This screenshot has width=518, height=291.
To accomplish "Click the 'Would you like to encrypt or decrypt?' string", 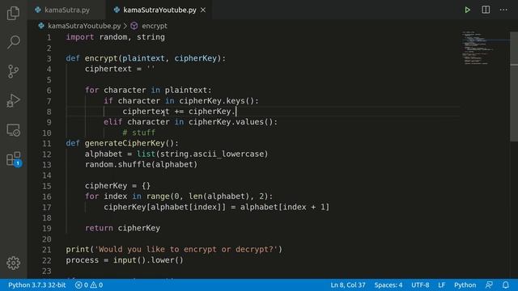I will pos(186,250).
